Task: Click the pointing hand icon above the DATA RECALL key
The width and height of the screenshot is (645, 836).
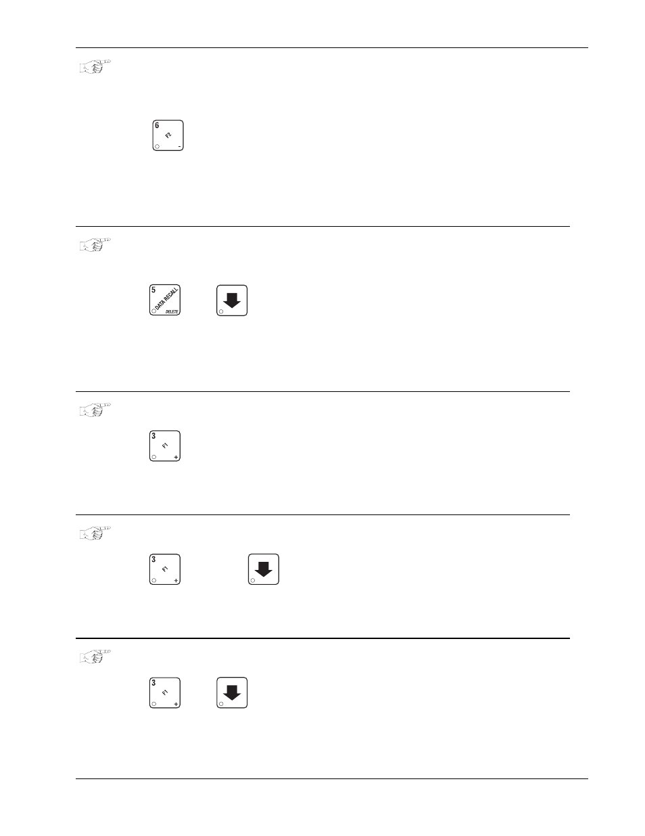Action: click(95, 244)
